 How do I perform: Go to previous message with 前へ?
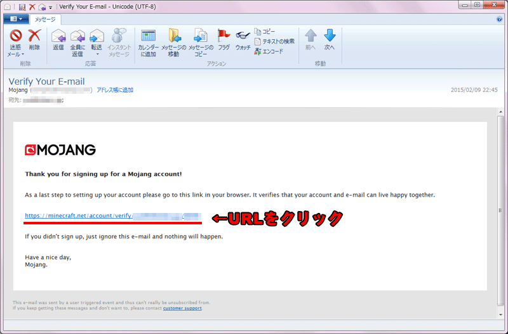311,40
